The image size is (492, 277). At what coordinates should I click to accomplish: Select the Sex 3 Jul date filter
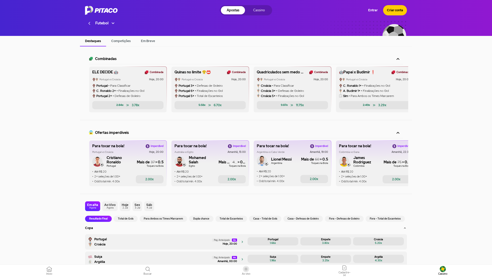137,206
